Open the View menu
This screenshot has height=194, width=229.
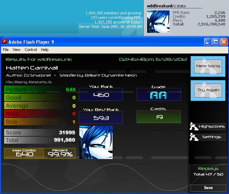[16, 50]
